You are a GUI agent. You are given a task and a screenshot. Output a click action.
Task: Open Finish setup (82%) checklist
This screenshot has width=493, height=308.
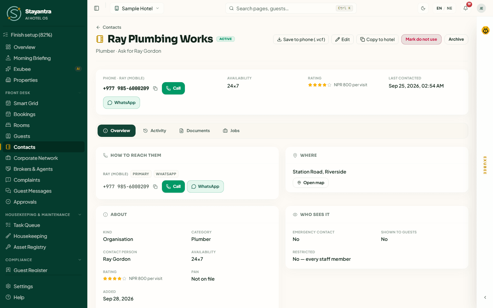click(x=43, y=35)
